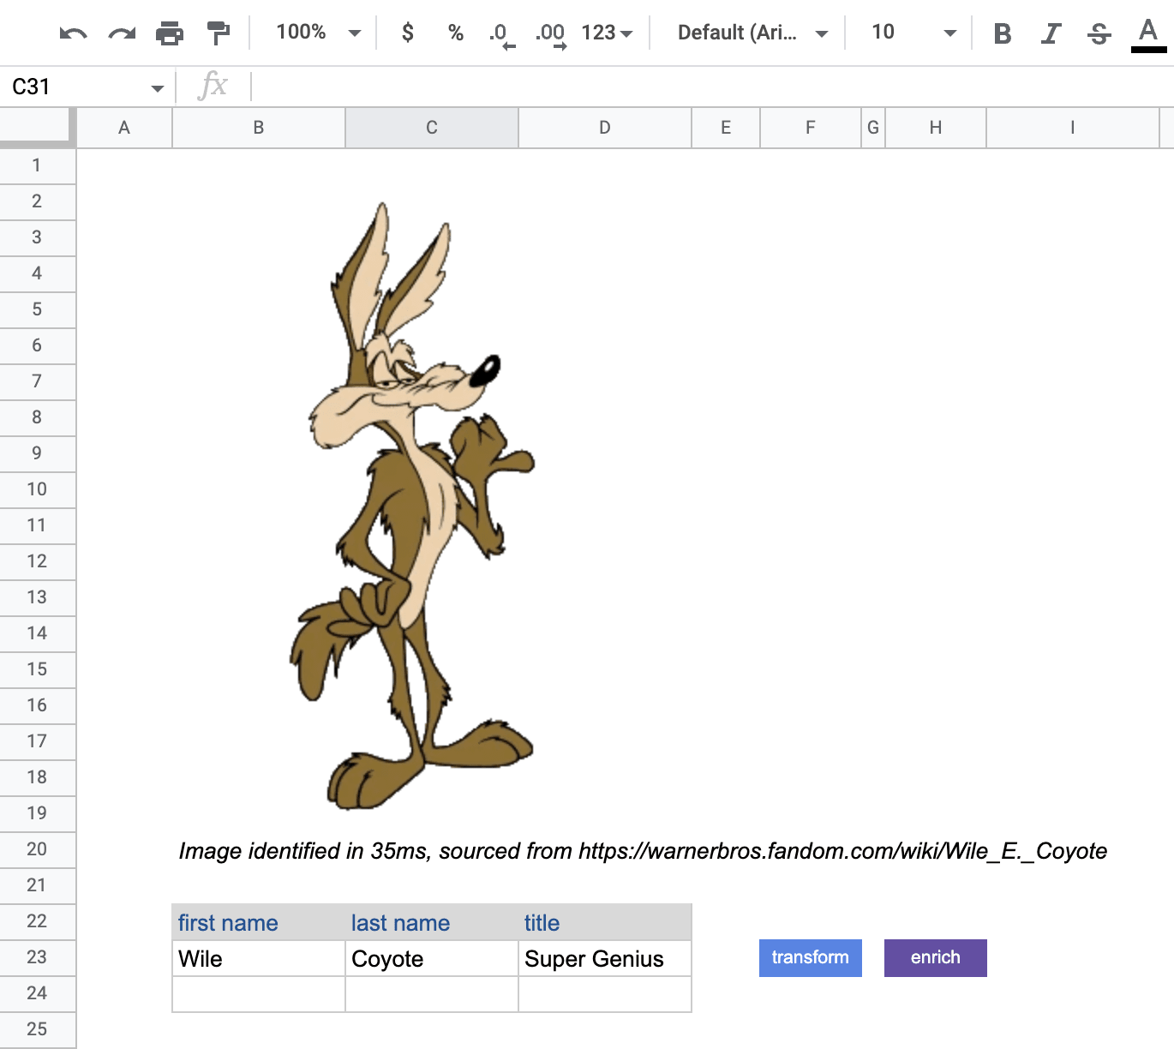Decrease decimal places icon
The image size is (1174, 1049).
(501, 34)
